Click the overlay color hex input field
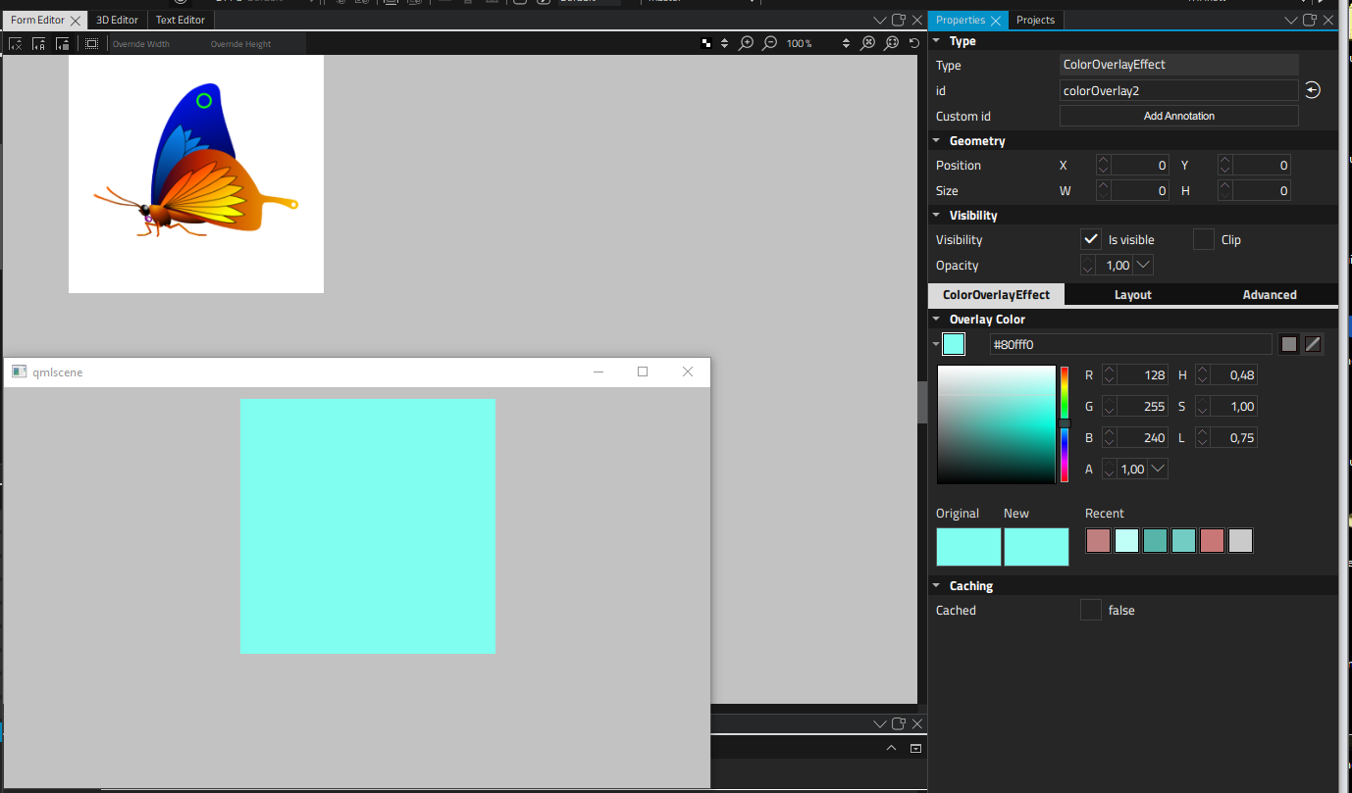 click(1129, 344)
